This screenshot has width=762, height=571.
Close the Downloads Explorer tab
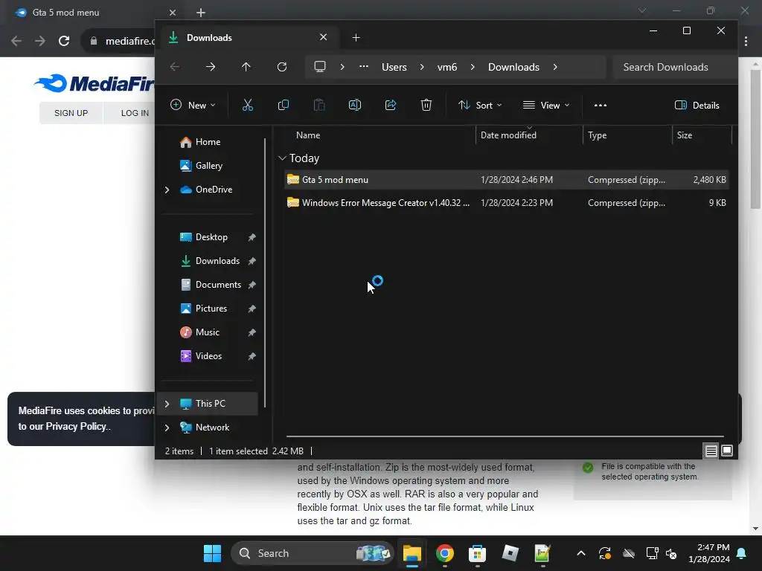(323, 37)
